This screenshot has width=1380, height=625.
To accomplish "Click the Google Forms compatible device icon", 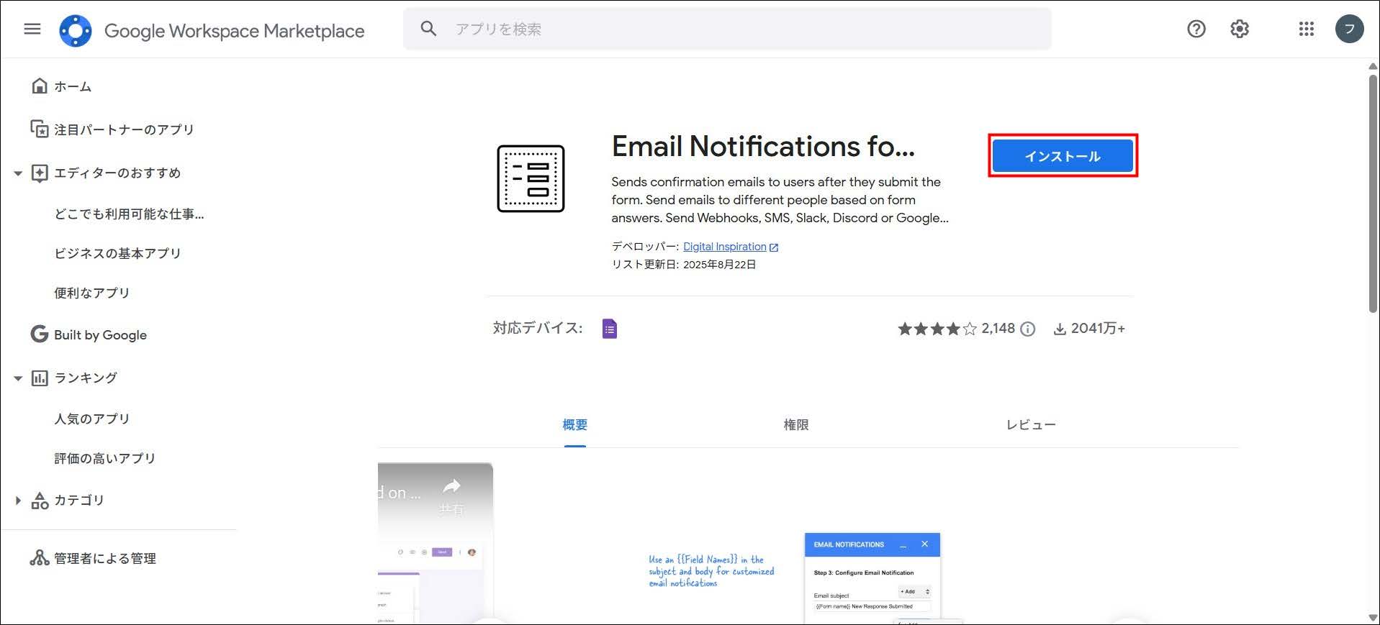I will (609, 329).
